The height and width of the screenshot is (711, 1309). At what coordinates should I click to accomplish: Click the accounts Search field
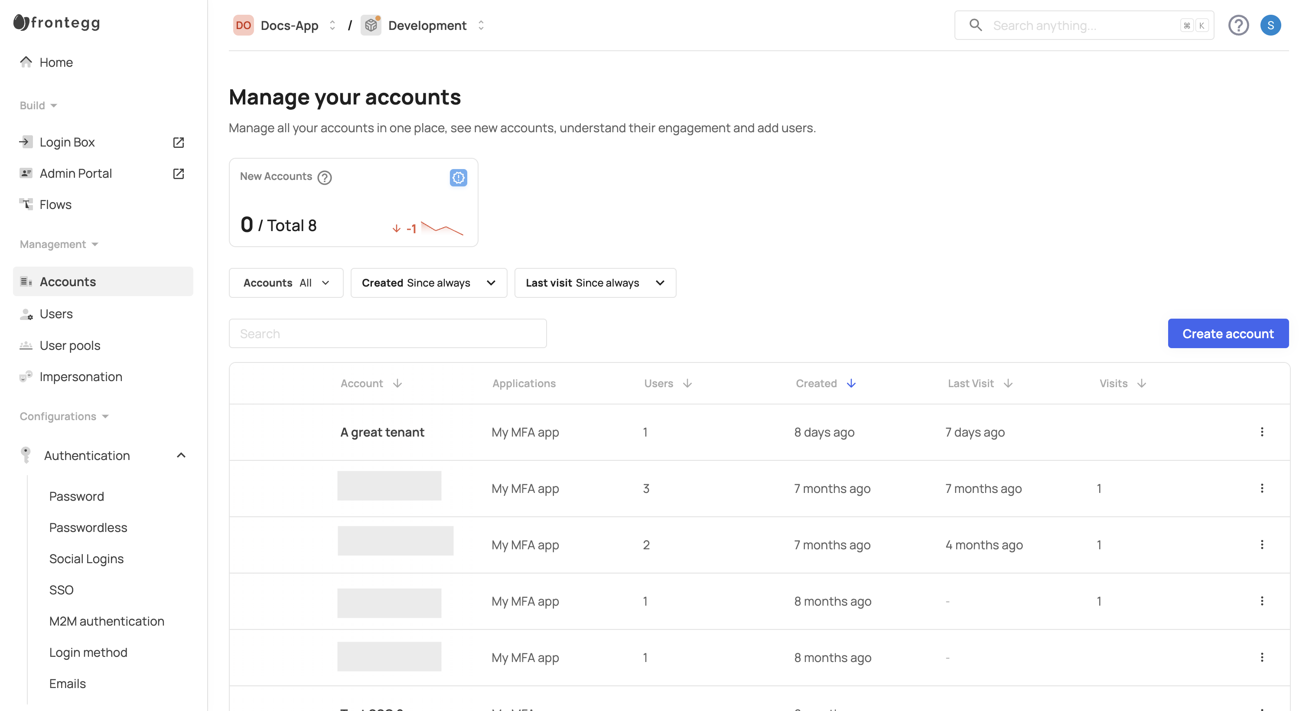coord(387,333)
